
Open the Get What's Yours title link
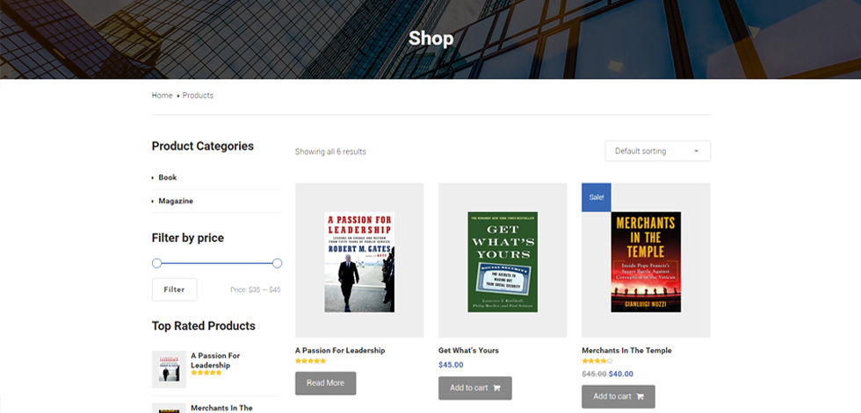[x=468, y=351]
